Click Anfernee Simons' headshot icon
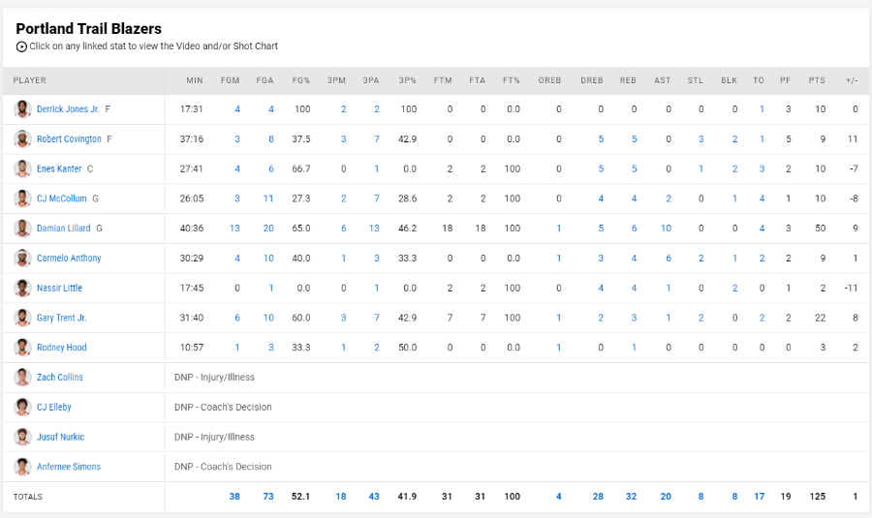The image size is (872, 518). pyautogui.click(x=22, y=467)
